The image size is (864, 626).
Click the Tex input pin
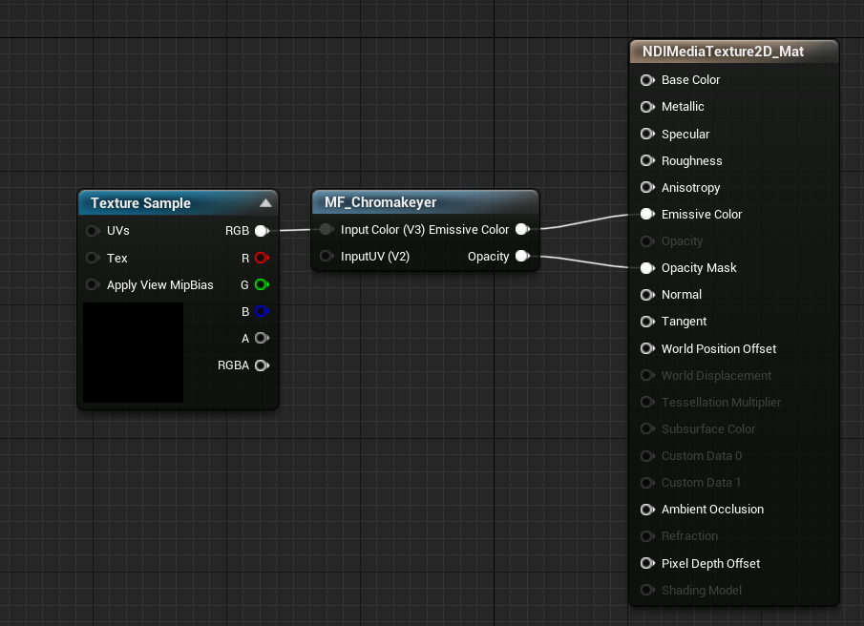coord(93,258)
